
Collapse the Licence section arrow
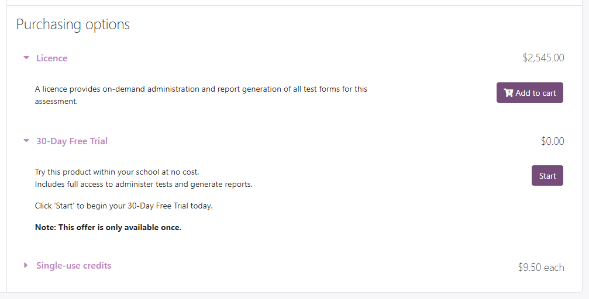[26, 58]
